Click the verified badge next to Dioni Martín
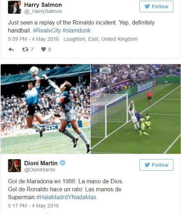Viewport: 181px width, 214px height. [x=63, y=163]
